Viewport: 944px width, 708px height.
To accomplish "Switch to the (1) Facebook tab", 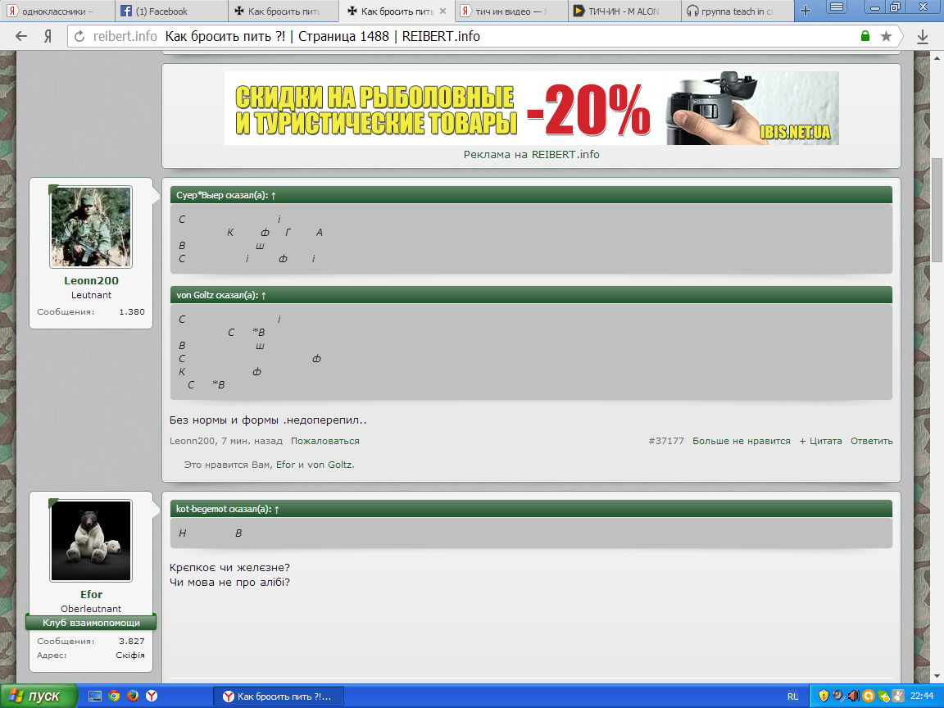I will coord(171,11).
